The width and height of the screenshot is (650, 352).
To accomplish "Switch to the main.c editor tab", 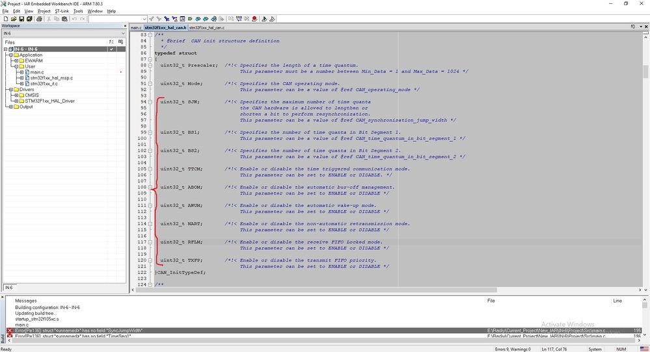I will 136,27.
